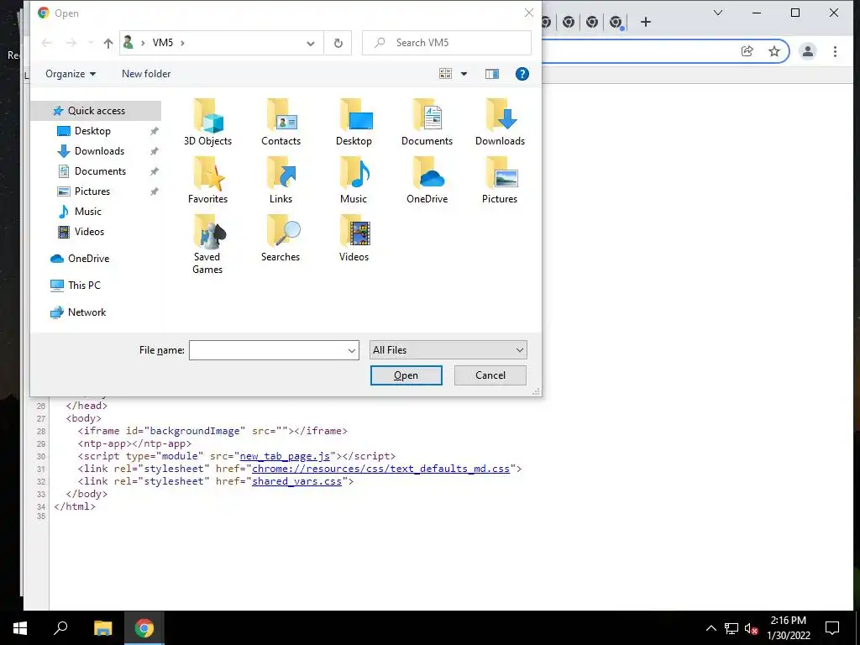The height and width of the screenshot is (645, 860).
Task: Change the folder view layout
Action: 445,74
